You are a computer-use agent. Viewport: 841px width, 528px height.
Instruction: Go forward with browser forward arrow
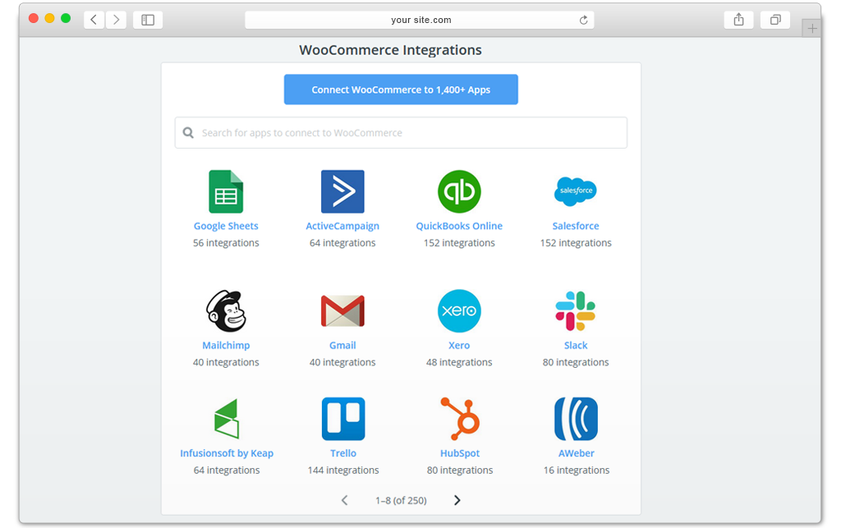click(116, 20)
